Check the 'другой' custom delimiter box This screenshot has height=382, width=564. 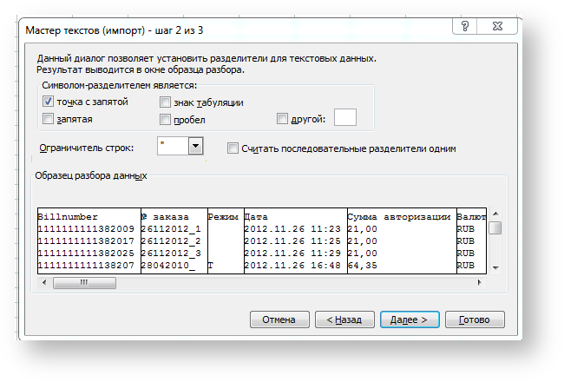(282, 119)
